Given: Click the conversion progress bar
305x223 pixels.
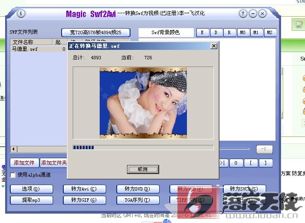Looking at the screenshot, I should (x=143, y=148).
